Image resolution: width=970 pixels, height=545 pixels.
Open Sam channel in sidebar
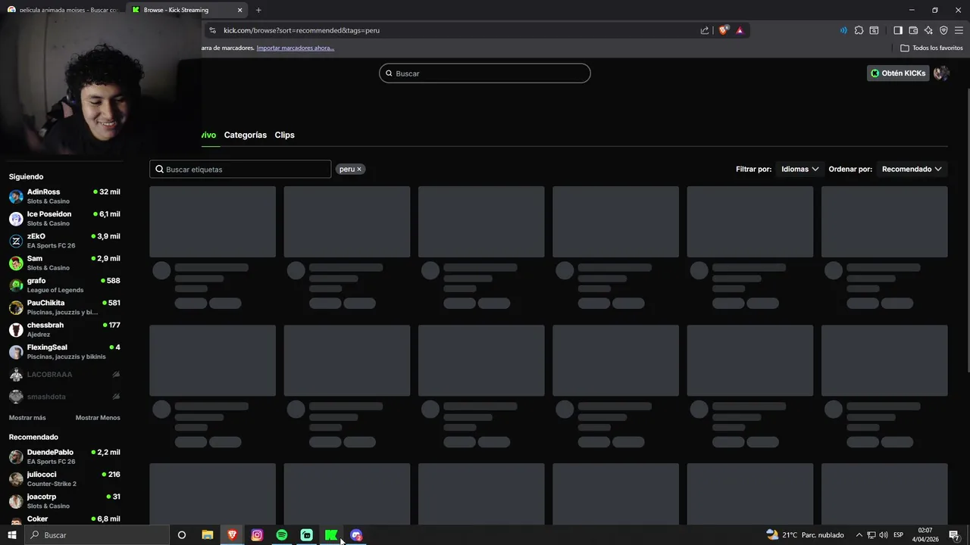pos(64,263)
